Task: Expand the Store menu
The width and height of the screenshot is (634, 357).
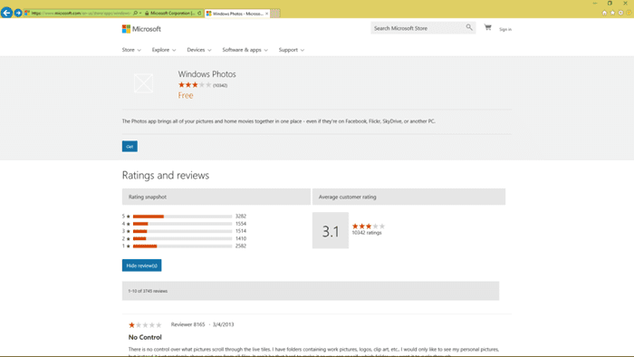Action: (131, 50)
